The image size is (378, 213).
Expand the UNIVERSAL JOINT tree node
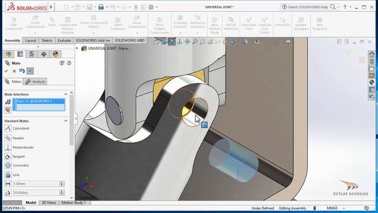(77, 49)
